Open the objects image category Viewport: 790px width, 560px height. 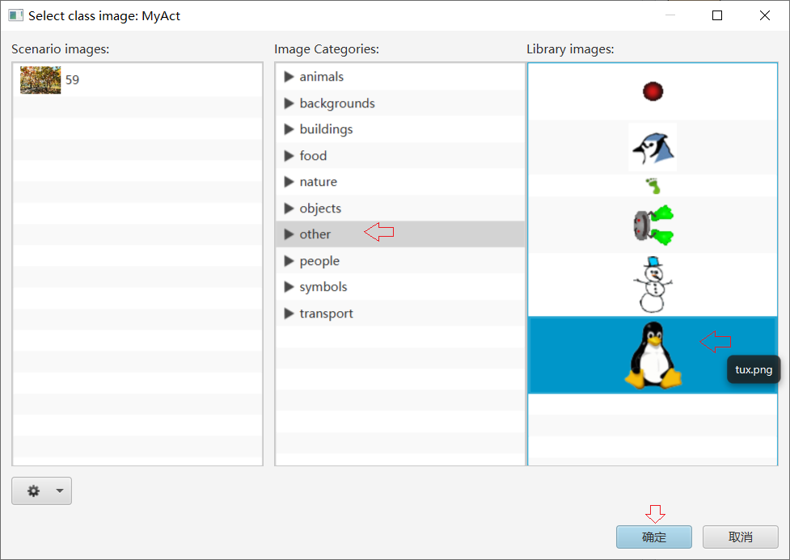(x=320, y=208)
